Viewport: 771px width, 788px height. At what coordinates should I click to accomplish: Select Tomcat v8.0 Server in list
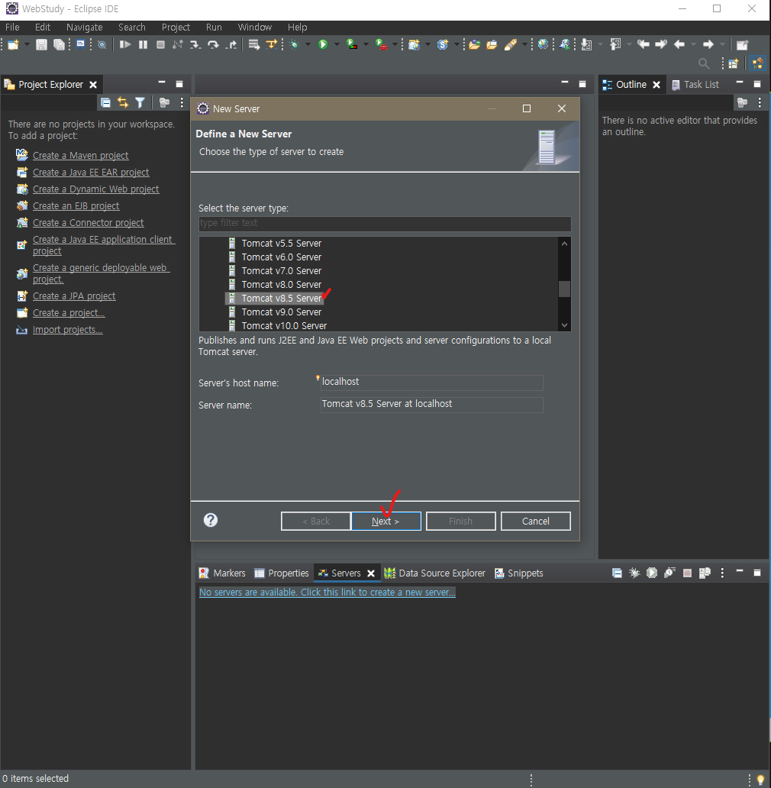point(281,285)
